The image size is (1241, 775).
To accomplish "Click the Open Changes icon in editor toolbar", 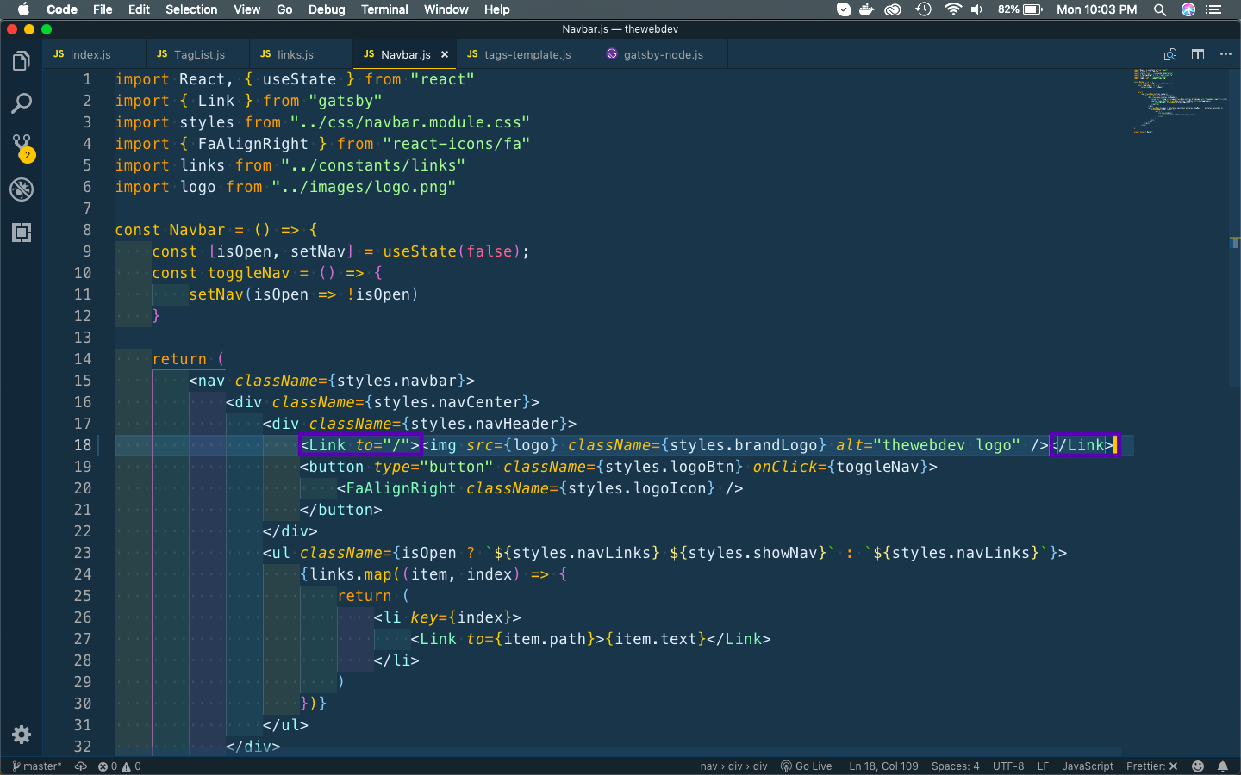I will coord(1169,54).
